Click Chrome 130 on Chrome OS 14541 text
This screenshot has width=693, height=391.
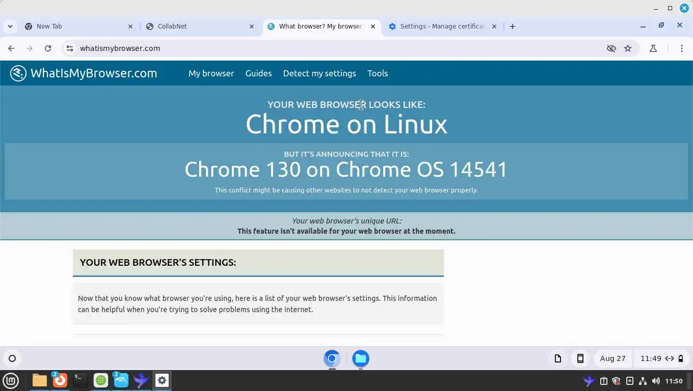point(346,170)
